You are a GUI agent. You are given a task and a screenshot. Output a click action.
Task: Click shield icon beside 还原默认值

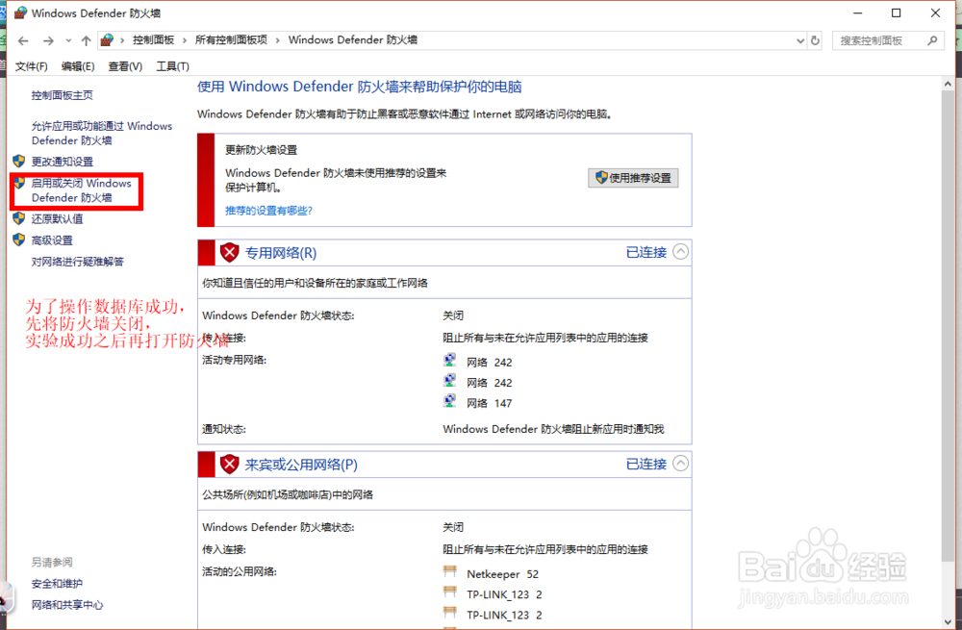pyautogui.click(x=19, y=218)
